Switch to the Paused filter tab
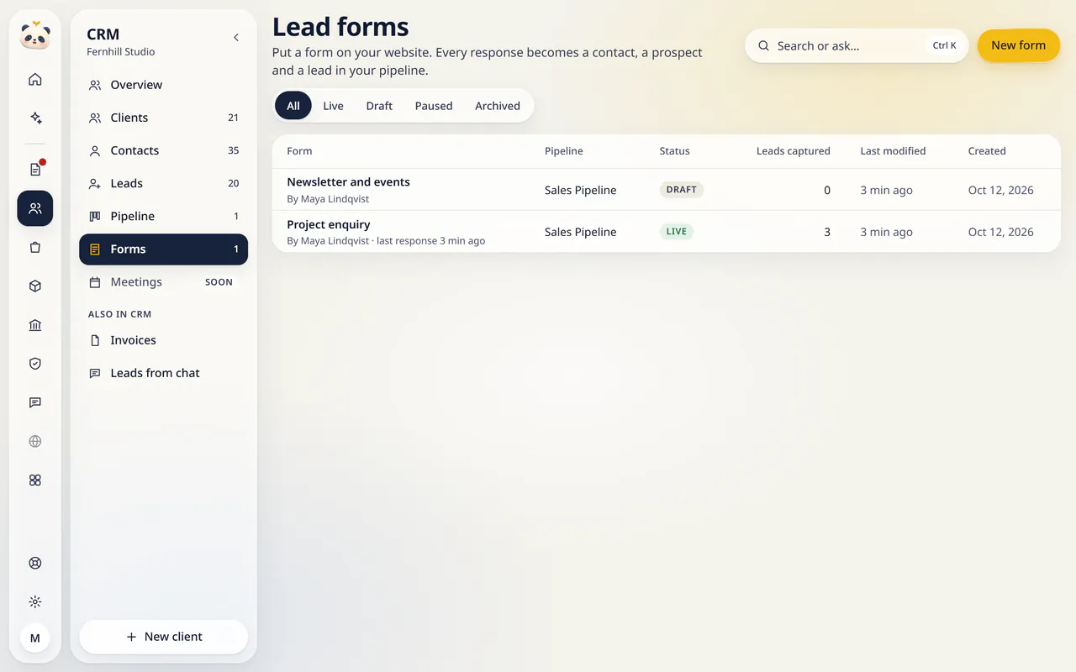Viewport: 1076px width, 672px height. [x=434, y=106]
